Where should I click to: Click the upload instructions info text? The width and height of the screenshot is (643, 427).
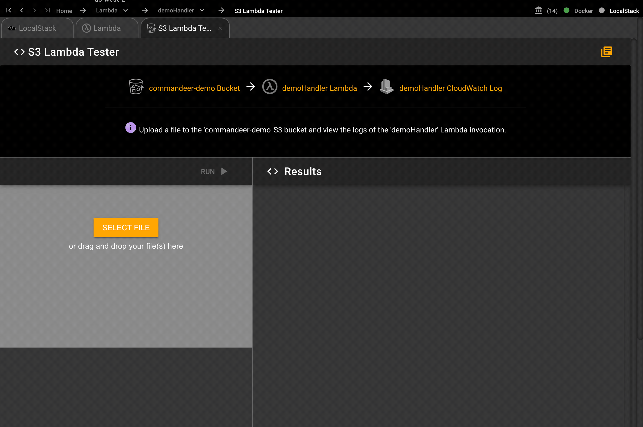pyautogui.click(x=323, y=130)
